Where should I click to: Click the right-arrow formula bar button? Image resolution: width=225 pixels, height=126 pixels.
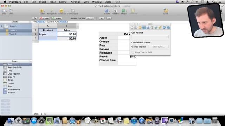[x=109, y=18]
